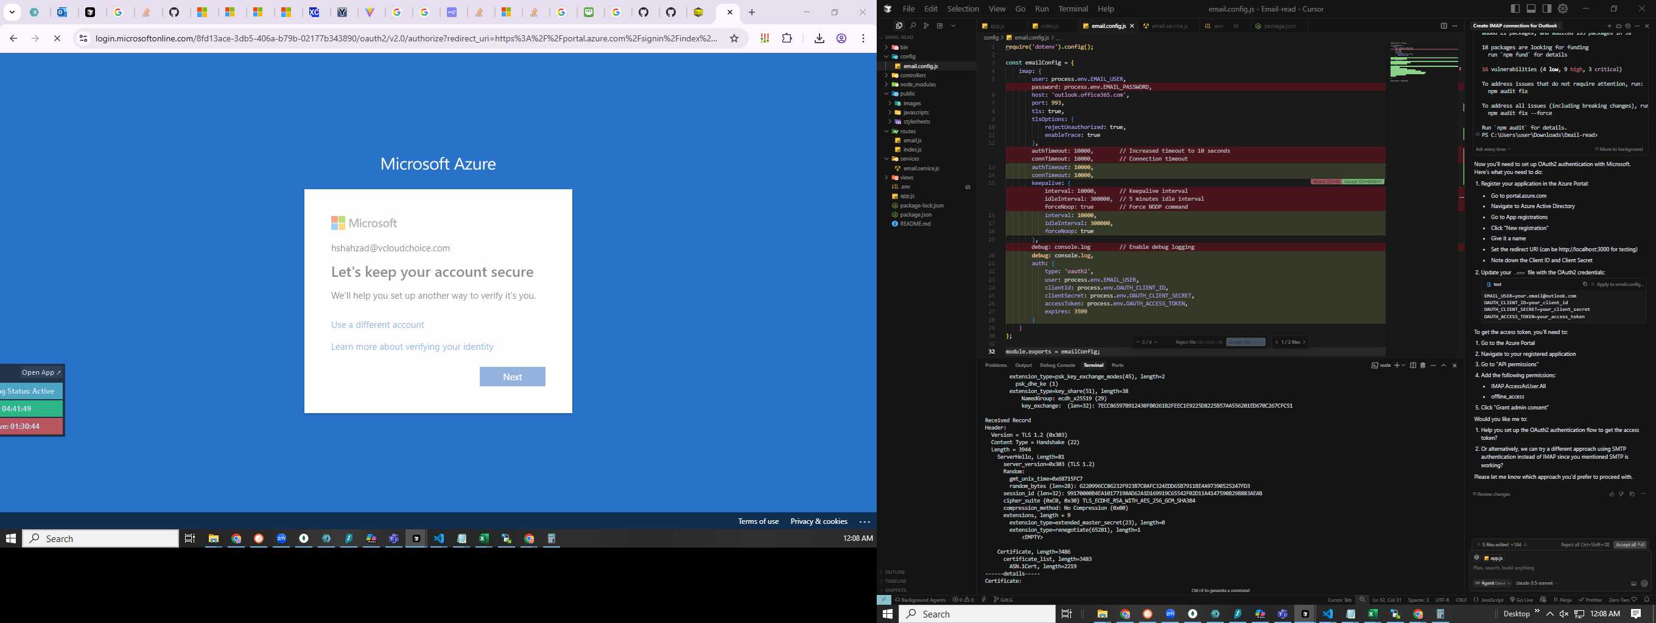Image resolution: width=1656 pixels, height=623 pixels.
Task: Split the terminal in Cursor panel
Action: click(x=1413, y=366)
